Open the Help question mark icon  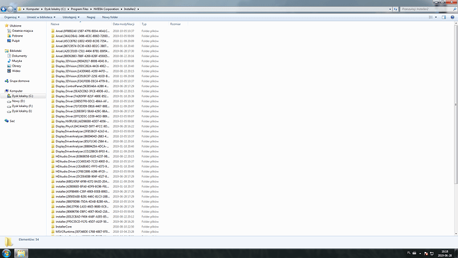453,17
